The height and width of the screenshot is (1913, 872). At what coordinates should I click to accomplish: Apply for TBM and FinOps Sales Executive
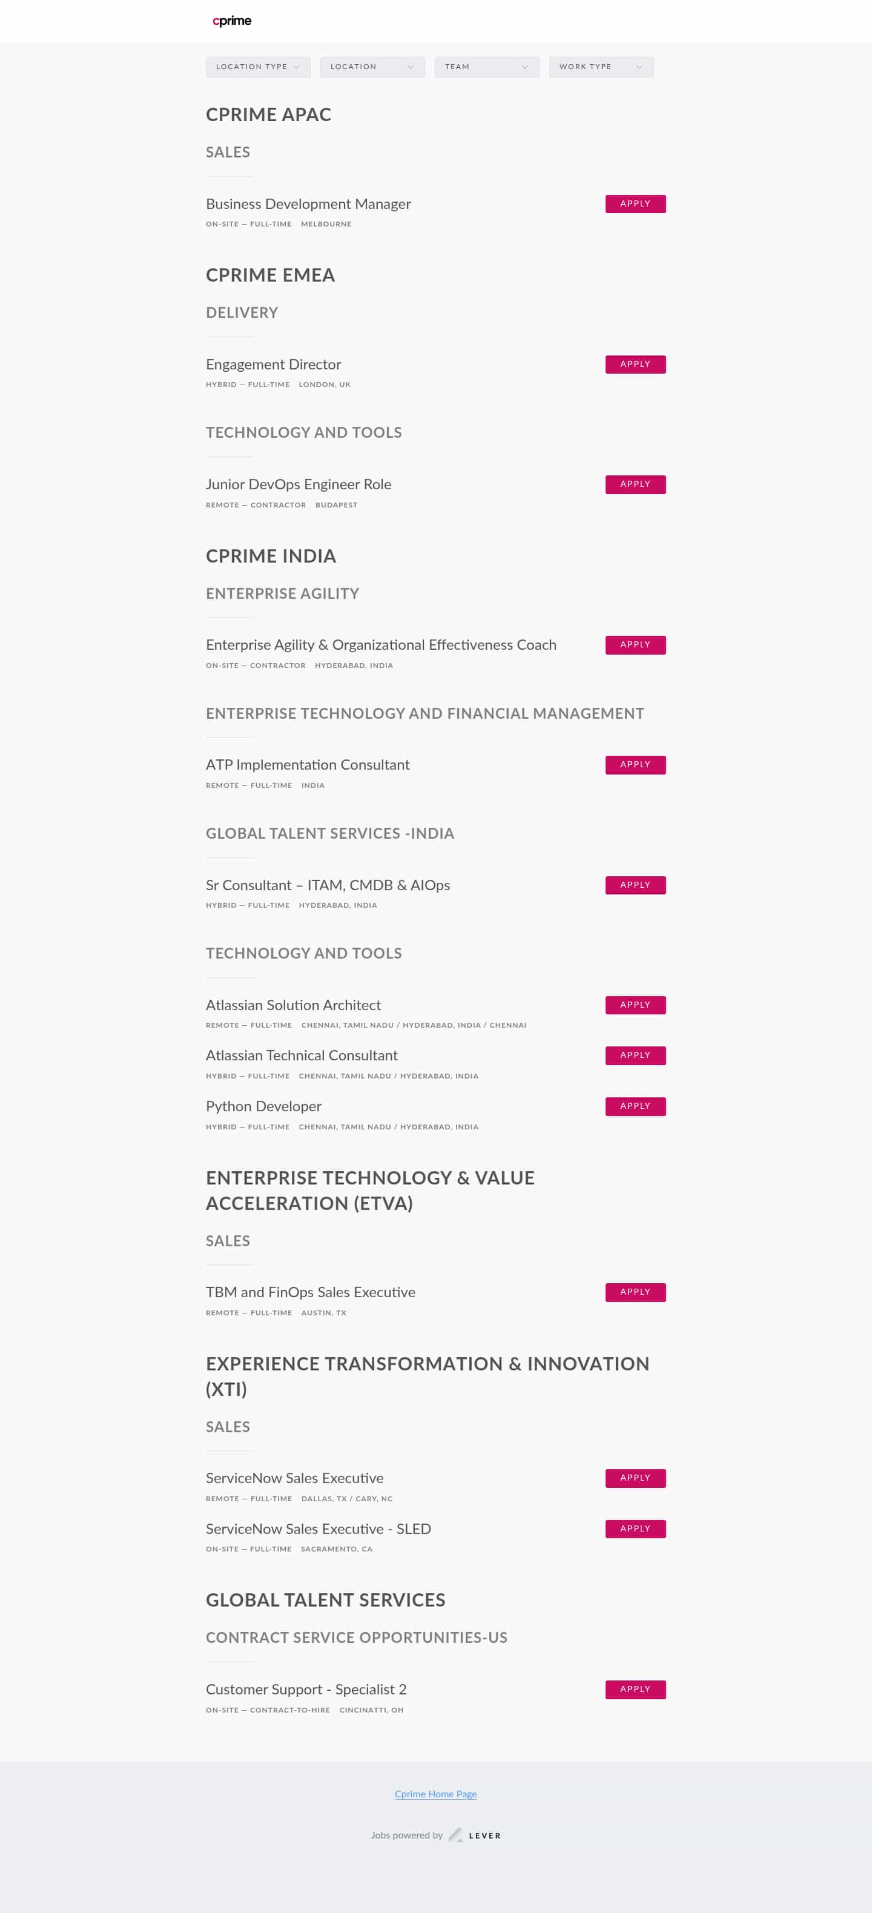(635, 1293)
